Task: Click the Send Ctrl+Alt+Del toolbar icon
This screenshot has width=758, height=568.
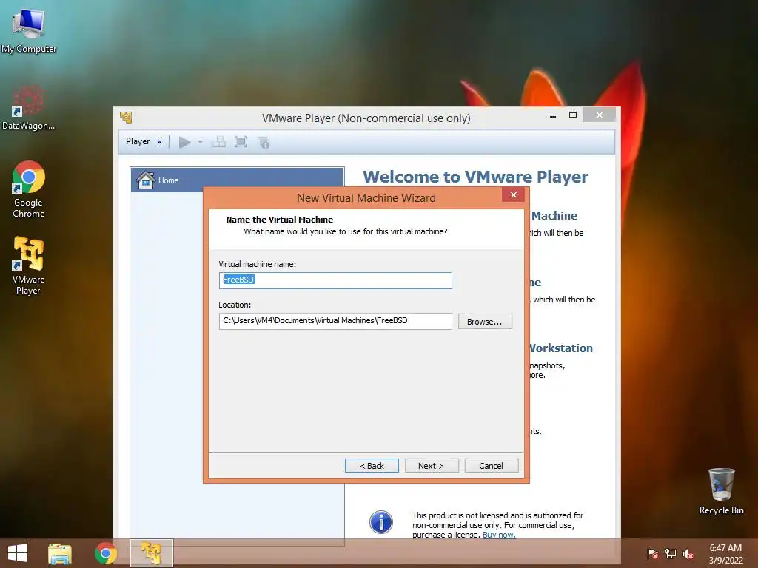Action: point(219,142)
